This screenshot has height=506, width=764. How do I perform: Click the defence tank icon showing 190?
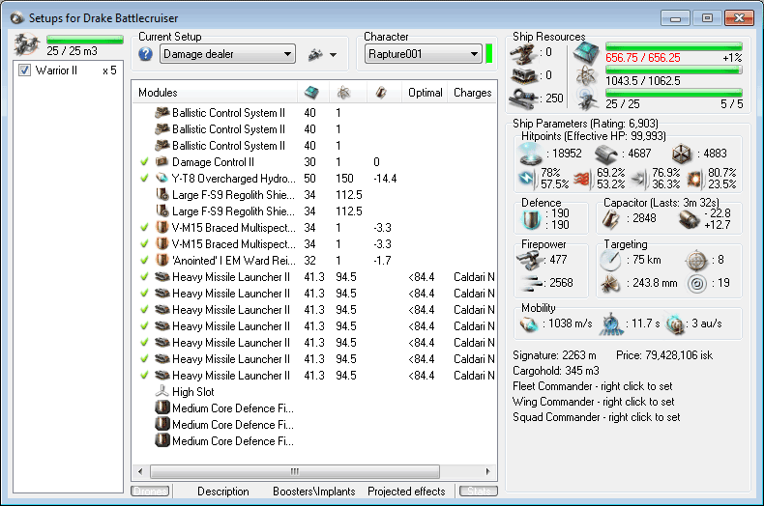531,219
